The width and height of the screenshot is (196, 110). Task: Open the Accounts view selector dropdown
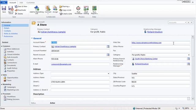[x=186, y=22]
